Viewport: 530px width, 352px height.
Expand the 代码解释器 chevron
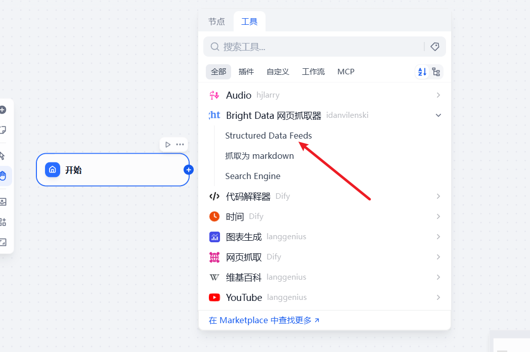[438, 196]
